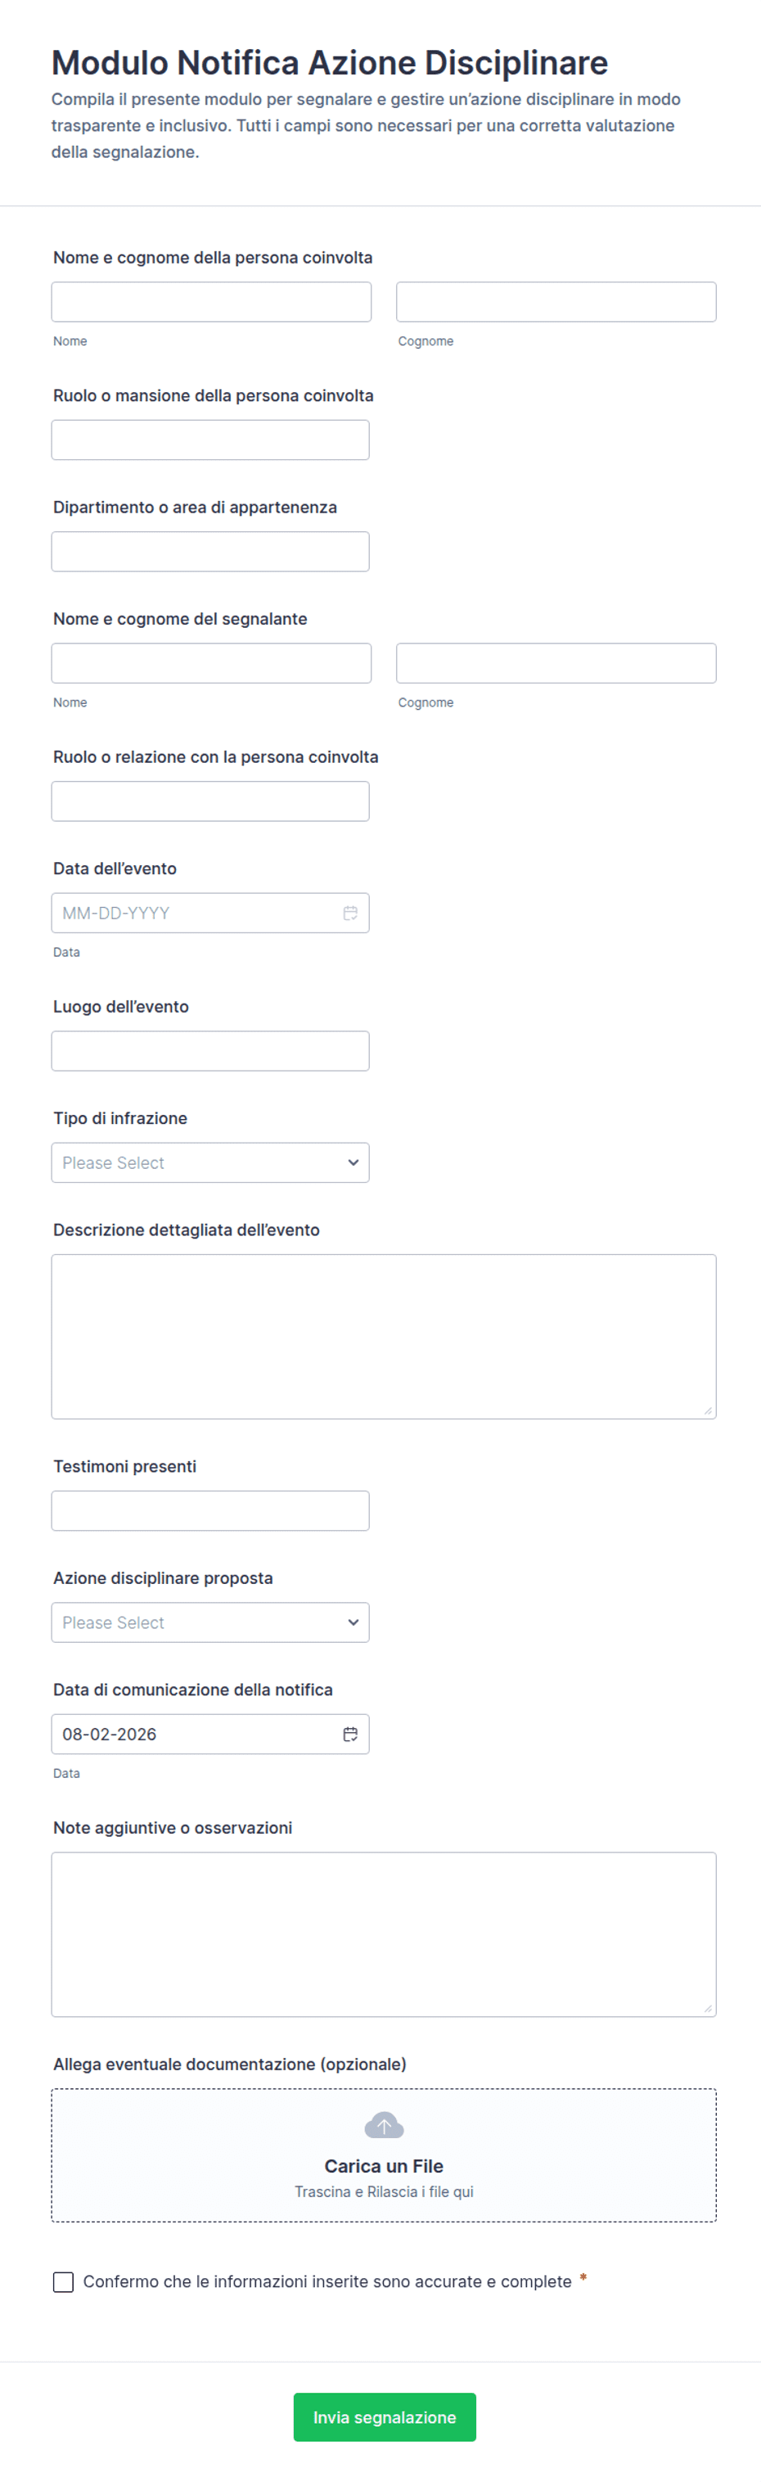761x2482 pixels.
Task: Click the Descrizione dettagliata text area
Action: (384, 1337)
